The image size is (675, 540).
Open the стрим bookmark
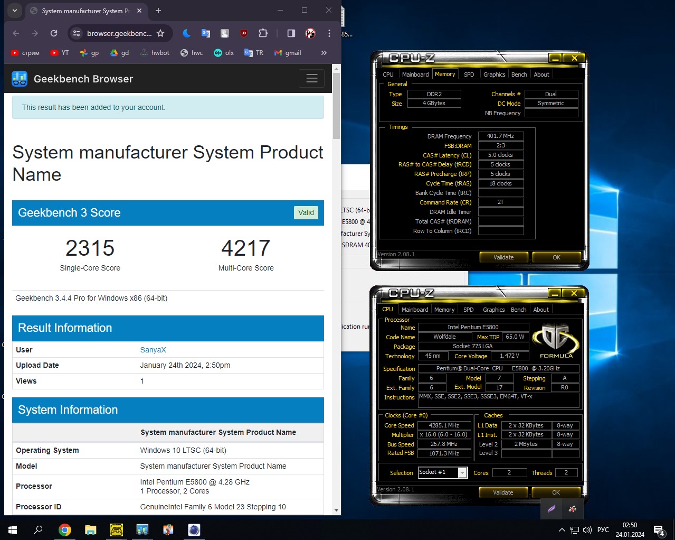click(25, 53)
